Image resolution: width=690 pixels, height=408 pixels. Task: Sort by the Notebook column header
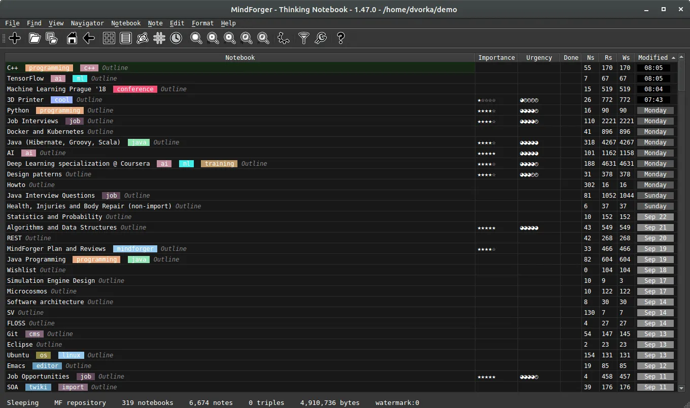240,57
